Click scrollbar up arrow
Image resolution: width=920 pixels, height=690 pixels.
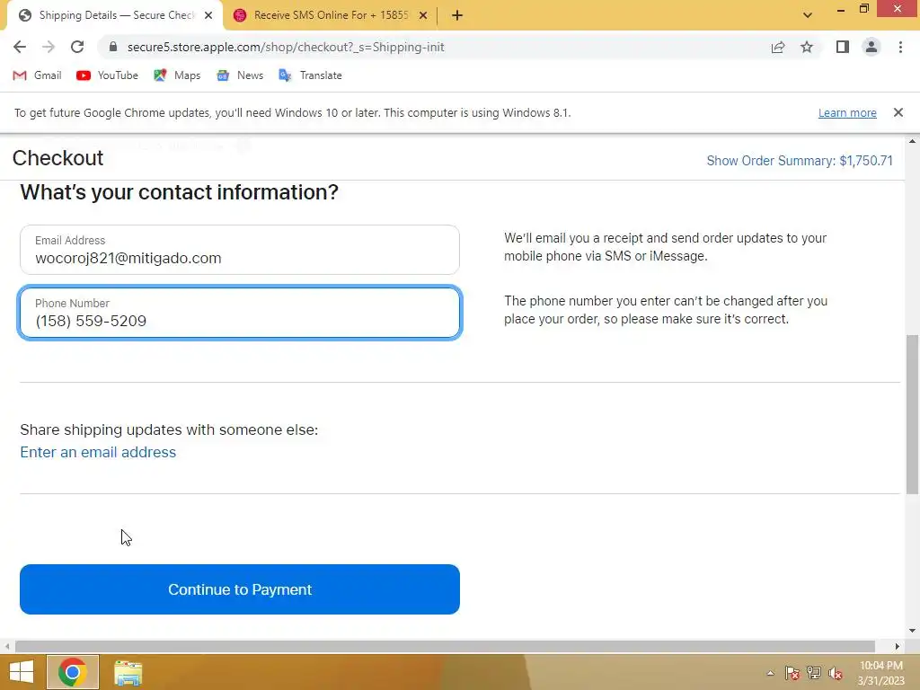913,141
